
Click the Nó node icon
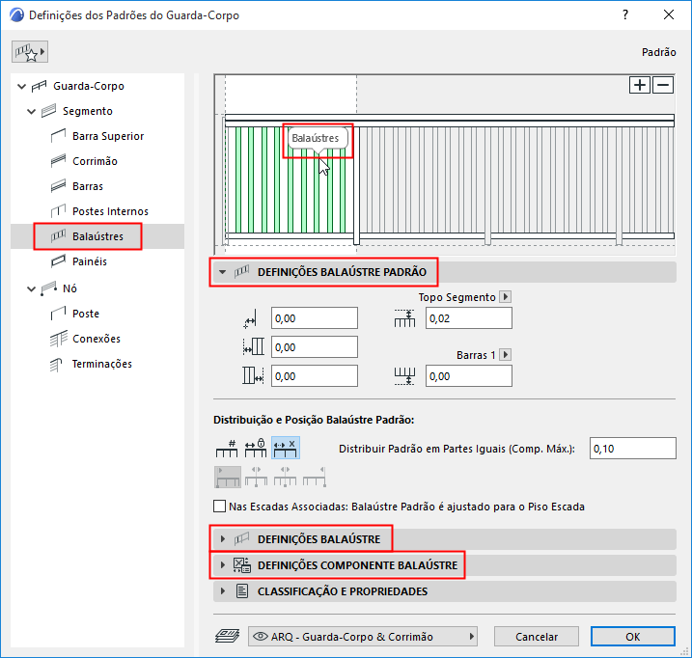coord(48,288)
